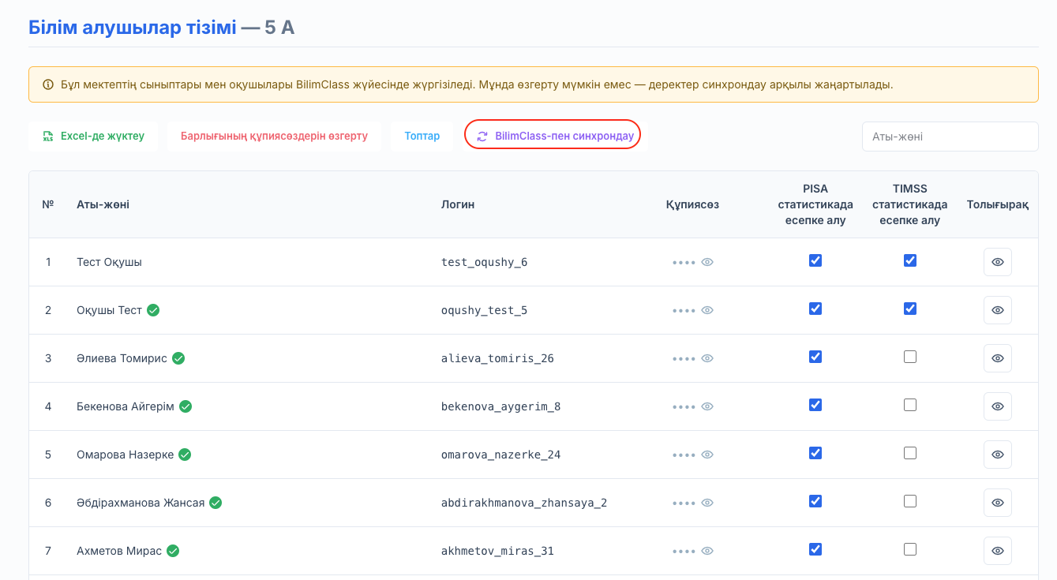1057x580 pixels.
Task: Reveal password for oqushy_test_5
Action: 707,310
